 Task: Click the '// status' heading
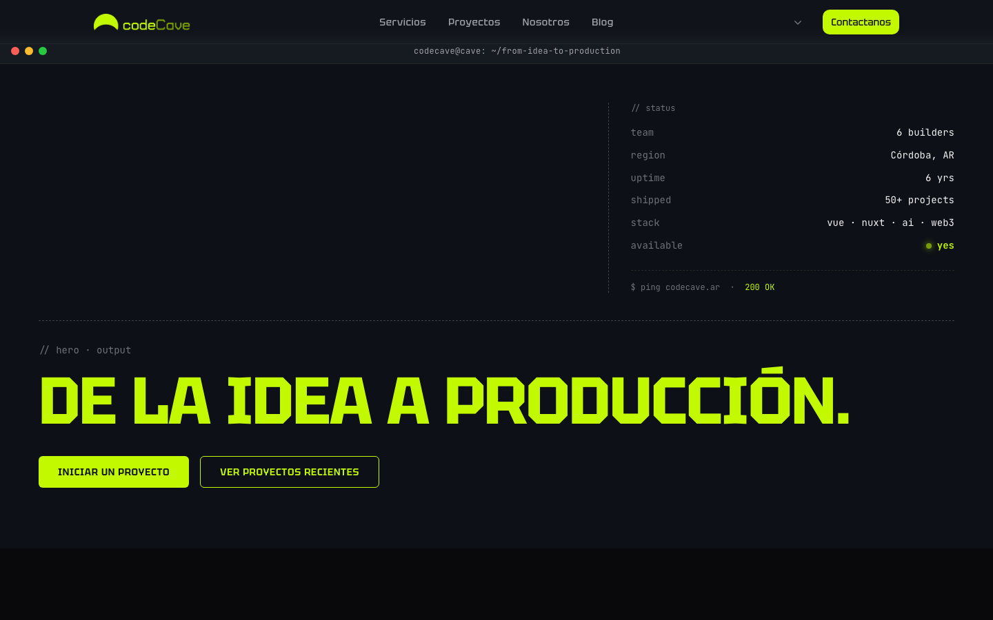coord(653,108)
